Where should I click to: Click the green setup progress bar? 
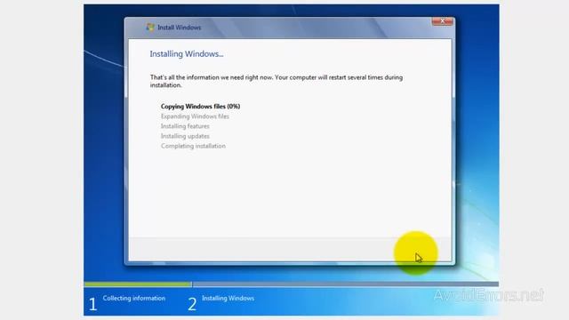tap(138, 284)
